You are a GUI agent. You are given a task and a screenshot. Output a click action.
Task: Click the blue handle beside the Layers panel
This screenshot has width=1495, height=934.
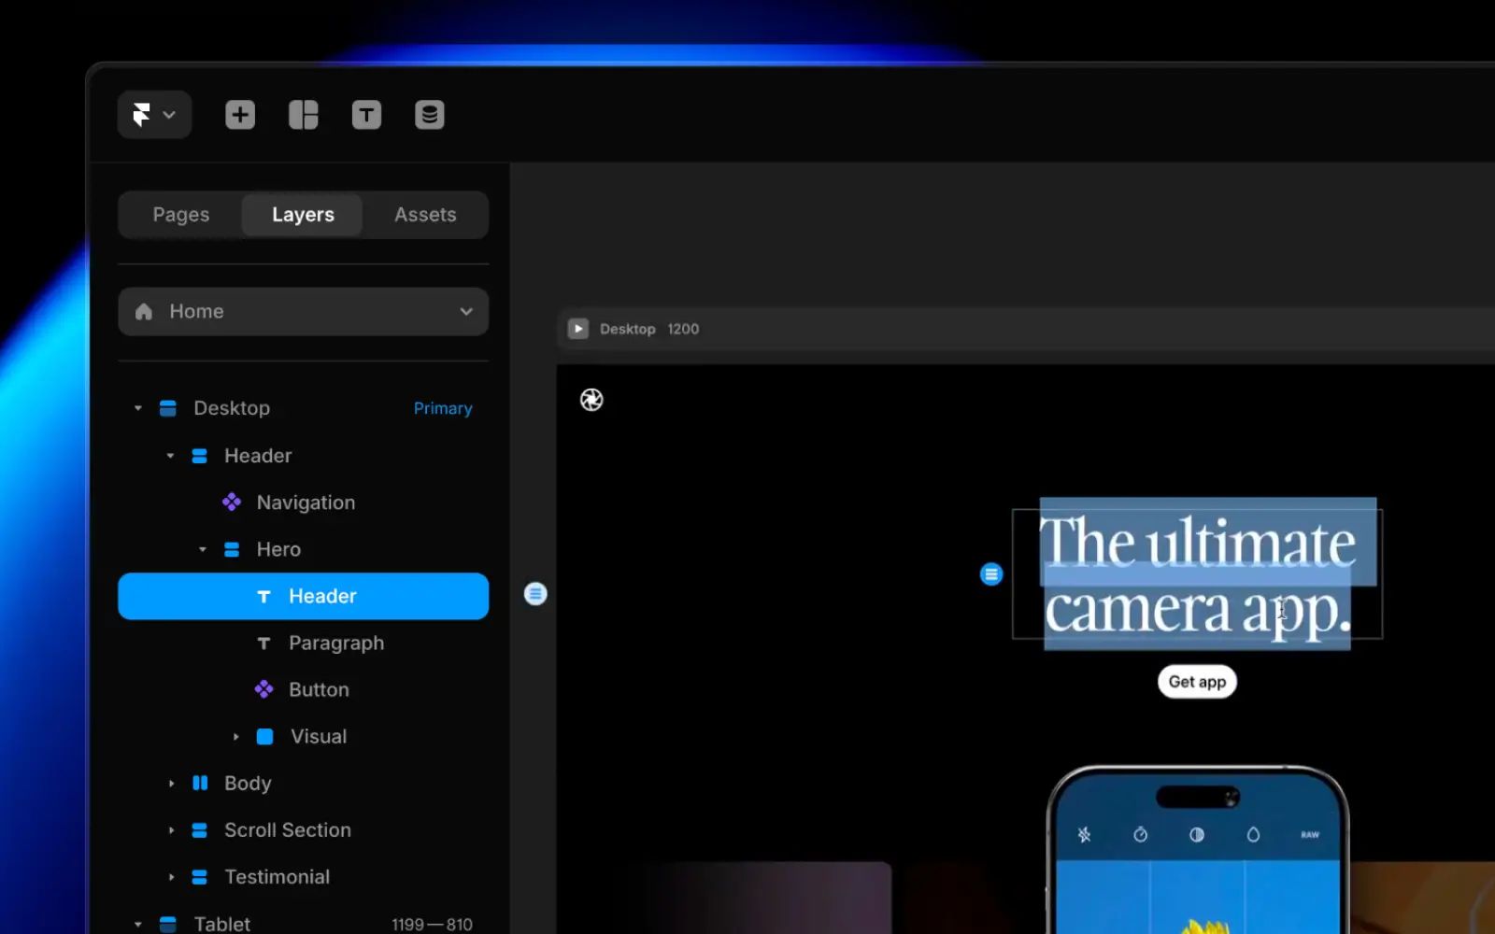[x=535, y=594]
